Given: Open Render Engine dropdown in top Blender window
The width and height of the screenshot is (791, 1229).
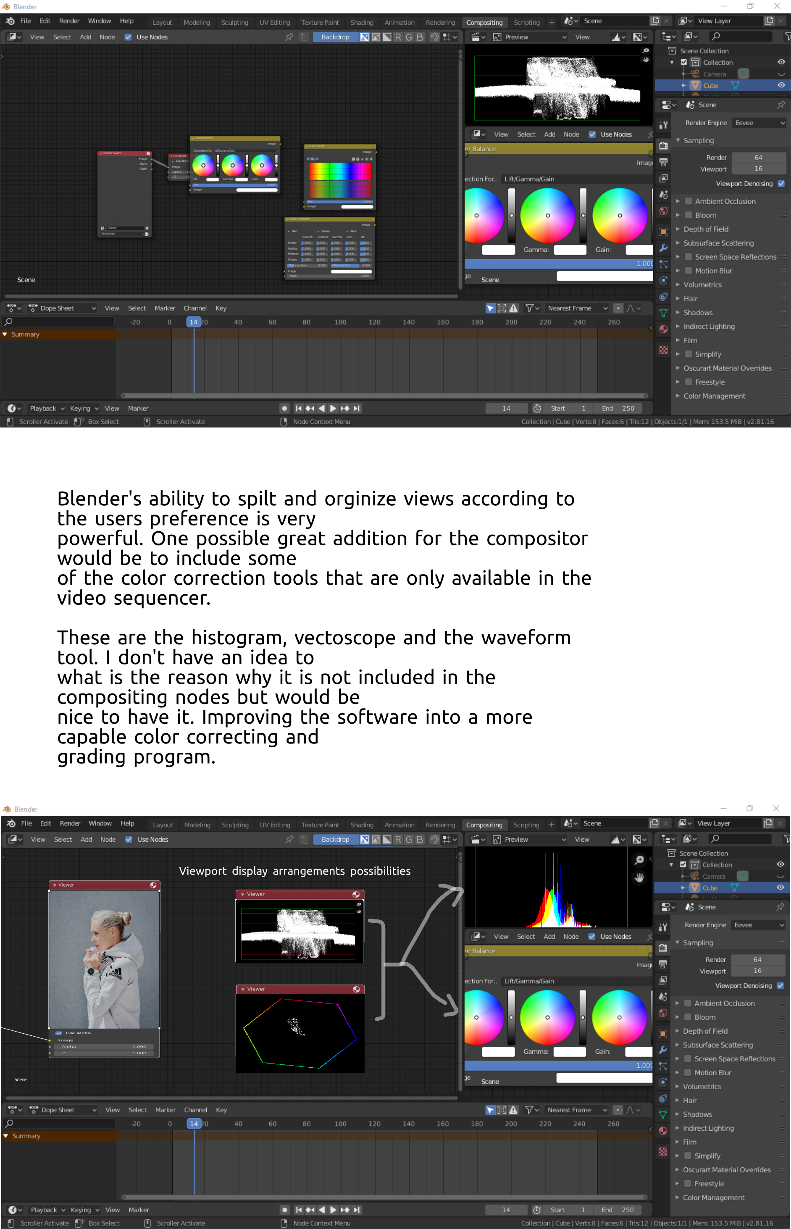Looking at the screenshot, I should [759, 123].
